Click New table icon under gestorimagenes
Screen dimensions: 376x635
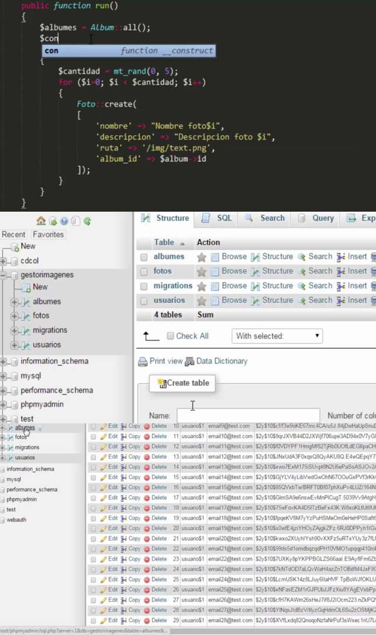coord(26,288)
